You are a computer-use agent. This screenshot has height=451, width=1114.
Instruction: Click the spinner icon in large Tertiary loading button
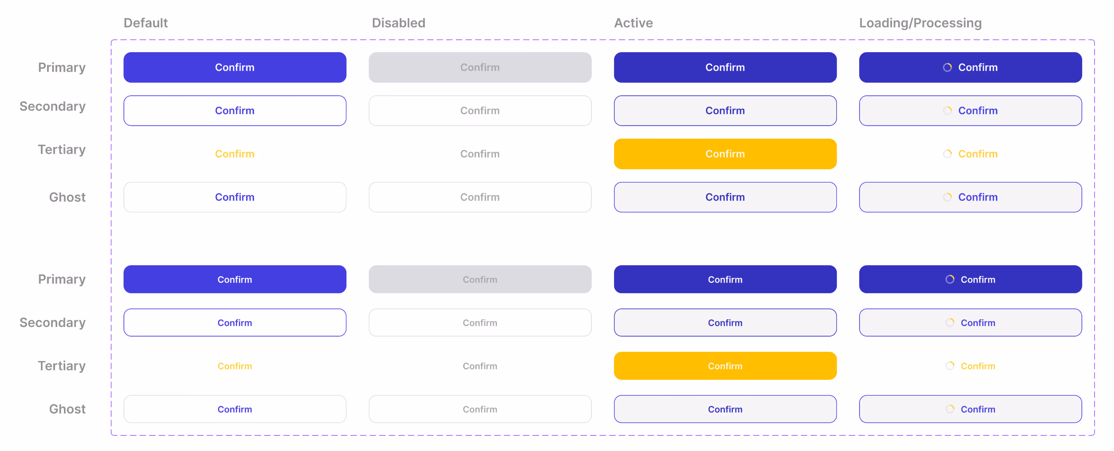point(947,154)
